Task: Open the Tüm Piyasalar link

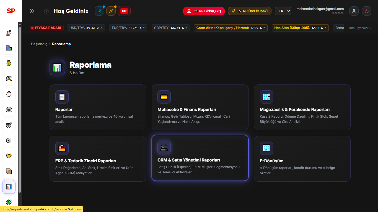Action: (x=360, y=28)
